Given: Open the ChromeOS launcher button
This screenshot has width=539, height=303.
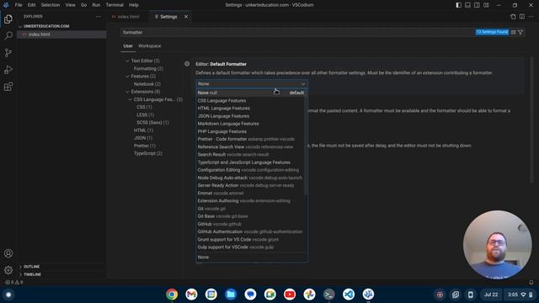Looking at the screenshot, I should (8, 295).
